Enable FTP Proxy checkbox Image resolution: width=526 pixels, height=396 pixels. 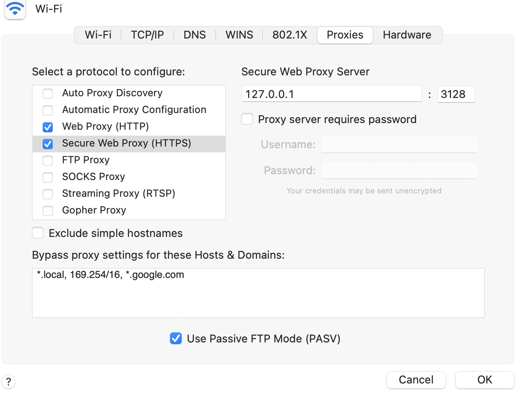click(48, 160)
